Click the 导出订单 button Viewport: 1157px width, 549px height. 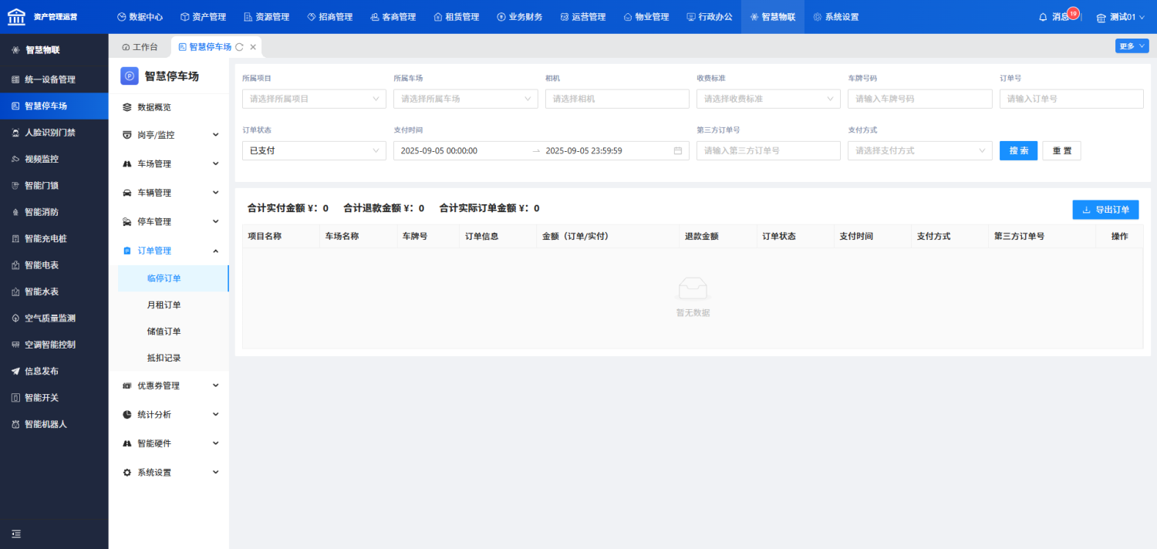(1105, 210)
